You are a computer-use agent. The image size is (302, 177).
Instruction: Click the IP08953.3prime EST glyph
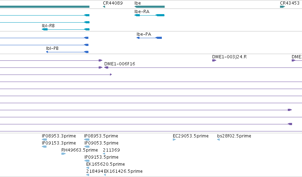pos(44,140)
